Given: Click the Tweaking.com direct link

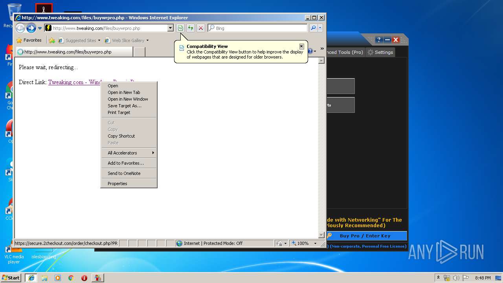Looking at the screenshot, I should click(74, 82).
